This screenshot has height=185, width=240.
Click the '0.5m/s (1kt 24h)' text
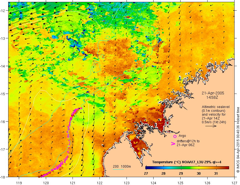[x=214, y=122]
